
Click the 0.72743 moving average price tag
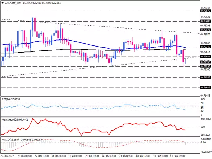point(205,47)
